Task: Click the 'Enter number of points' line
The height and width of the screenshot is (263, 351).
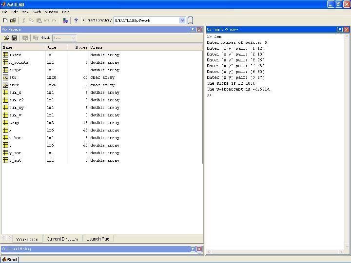Action: coord(237,42)
